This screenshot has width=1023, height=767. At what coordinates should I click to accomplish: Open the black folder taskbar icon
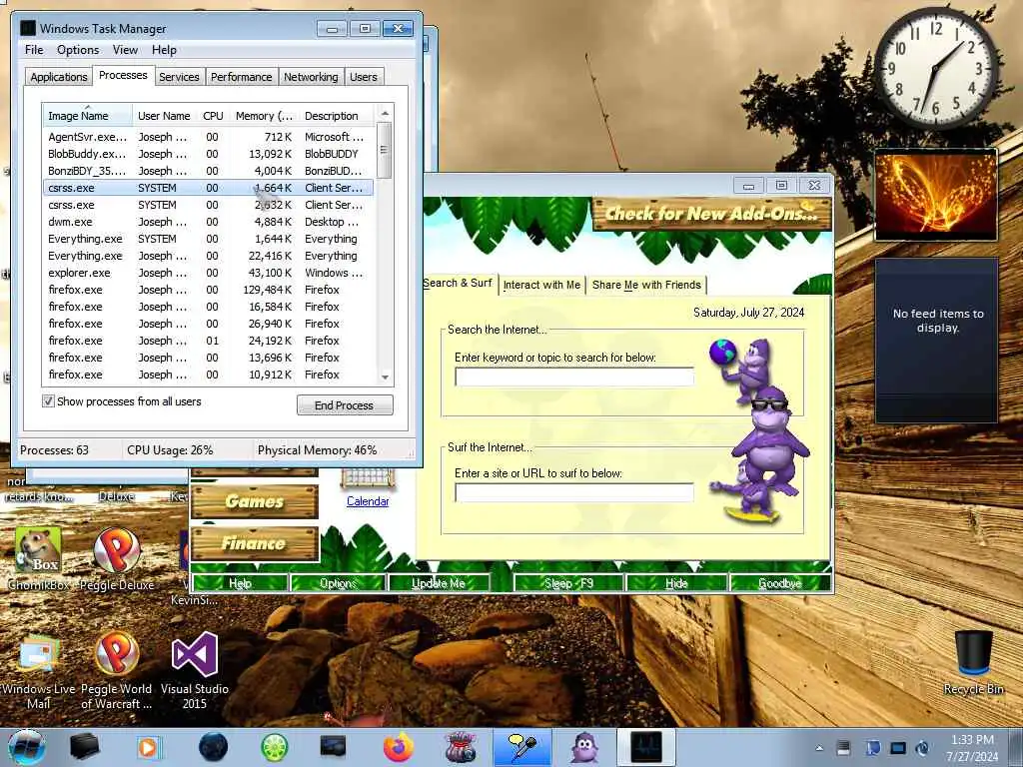[85, 747]
